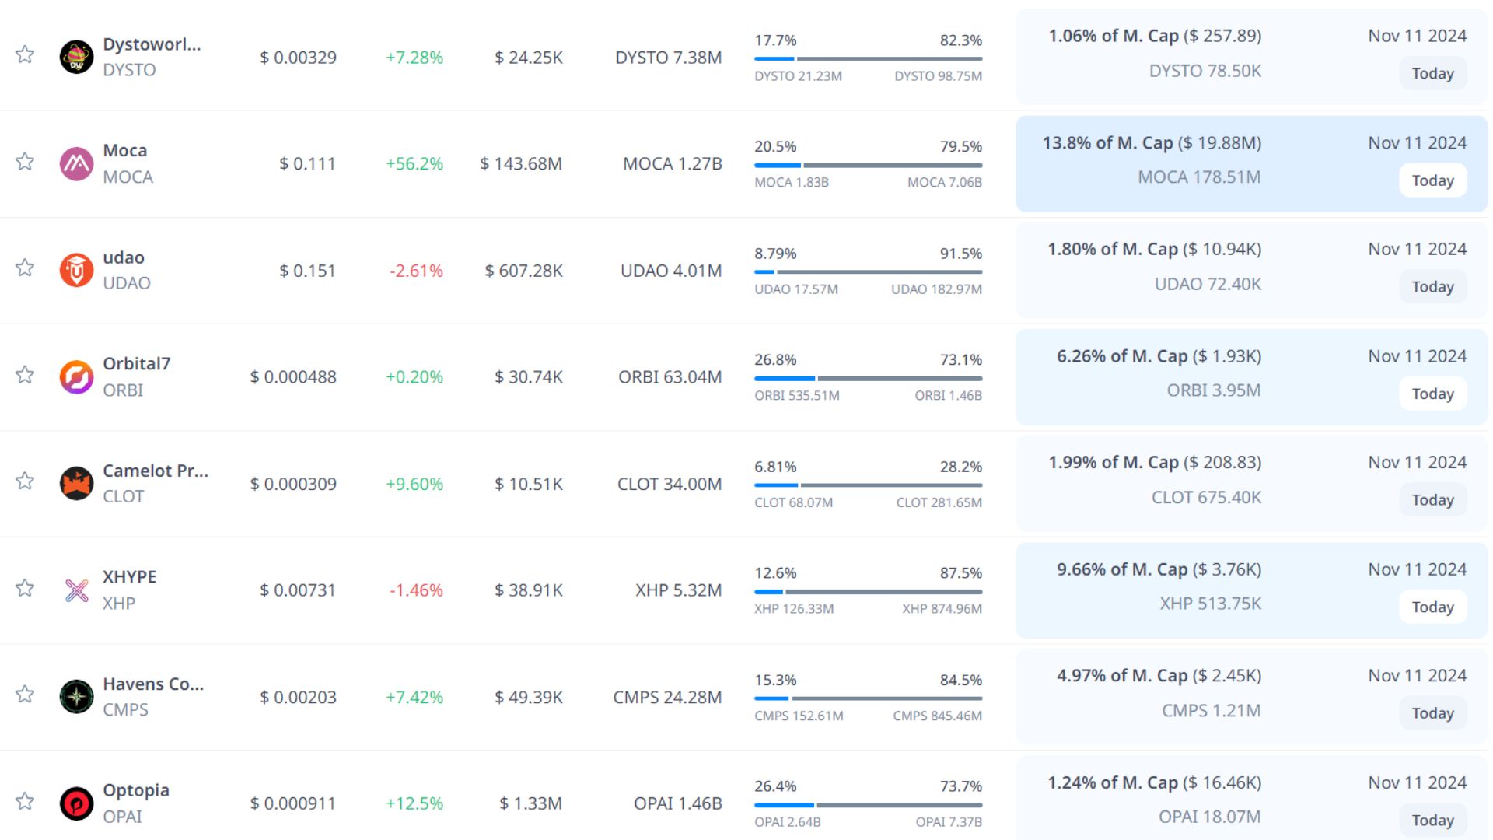Toggle favorite star for Moca
Image resolution: width=1493 pixels, height=840 pixels.
point(25,162)
